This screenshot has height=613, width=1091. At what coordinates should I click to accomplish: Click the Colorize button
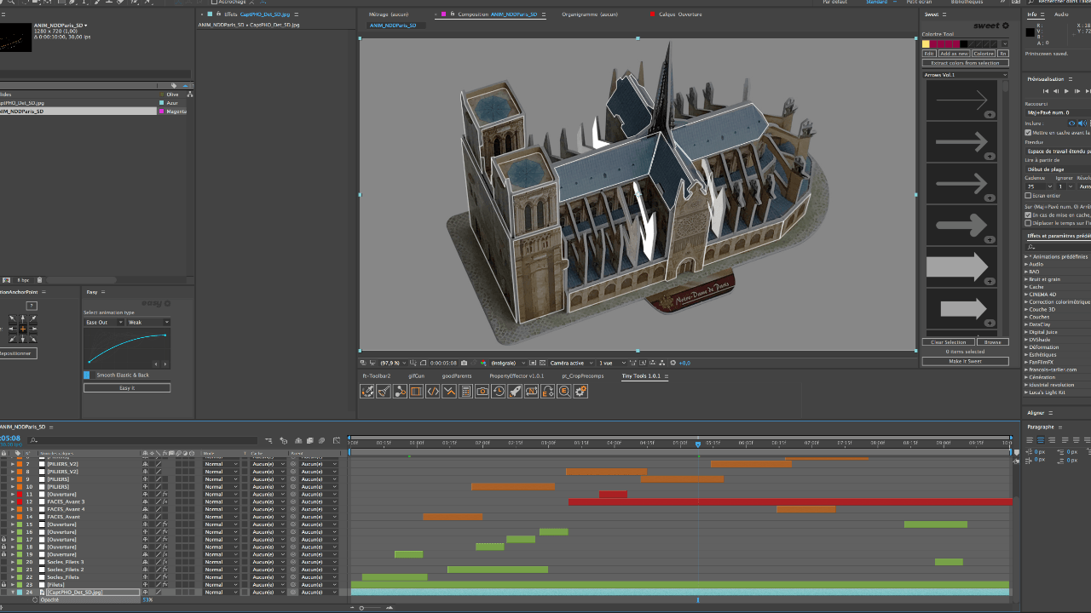coord(984,54)
